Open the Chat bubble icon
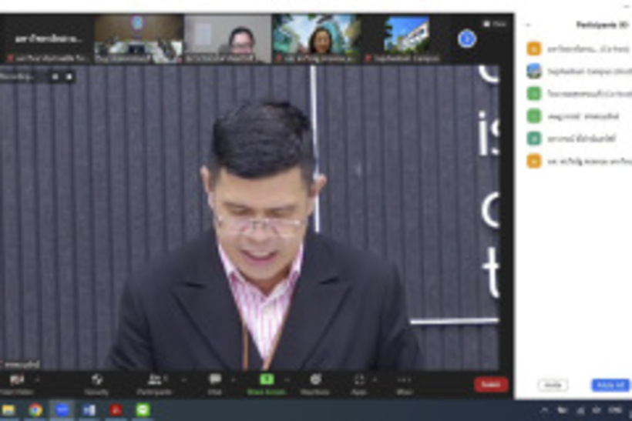Image resolution: width=632 pixels, height=421 pixels. point(215,379)
